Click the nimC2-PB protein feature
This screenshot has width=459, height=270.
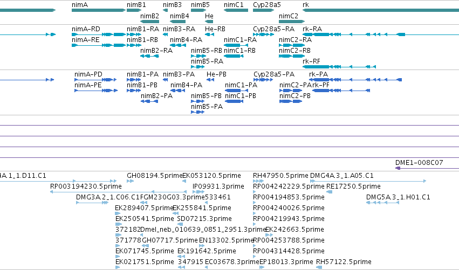291,101
